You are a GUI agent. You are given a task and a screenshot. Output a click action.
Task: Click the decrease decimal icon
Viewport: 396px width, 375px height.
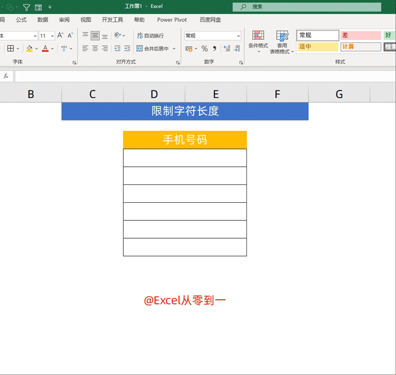[x=237, y=48]
